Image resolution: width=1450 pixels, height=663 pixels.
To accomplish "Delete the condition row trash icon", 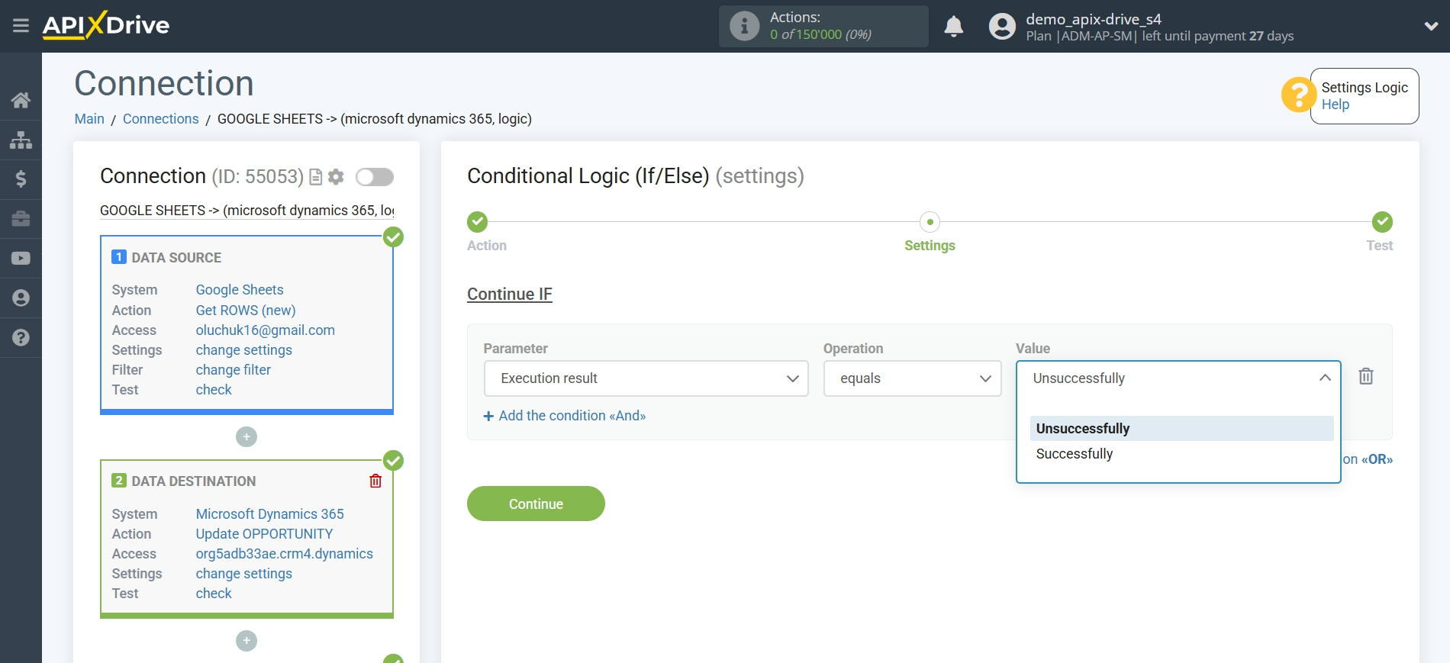I will (x=1366, y=376).
